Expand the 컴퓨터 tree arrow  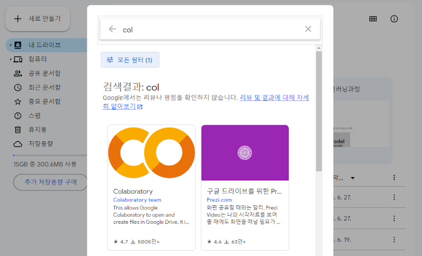tap(11, 59)
